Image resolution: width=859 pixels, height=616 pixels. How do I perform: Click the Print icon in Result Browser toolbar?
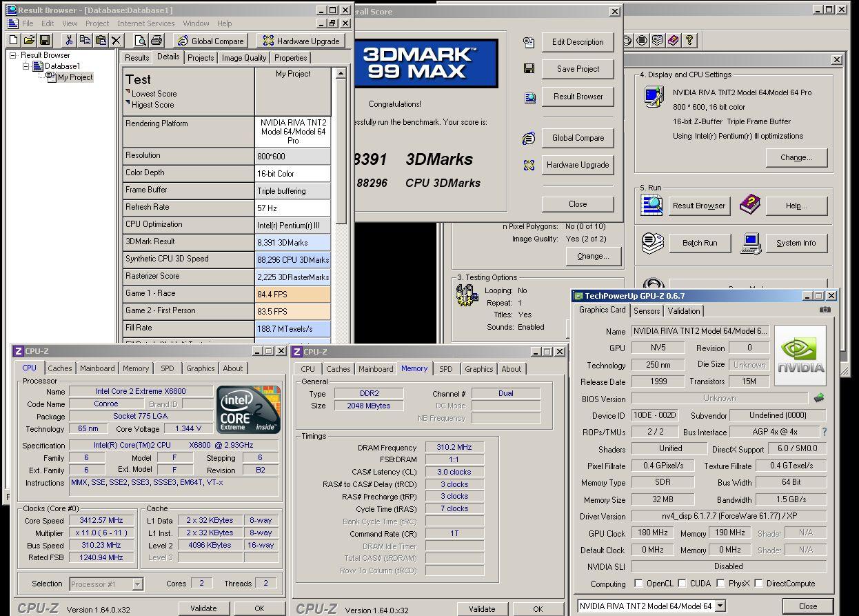coord(156,41)
